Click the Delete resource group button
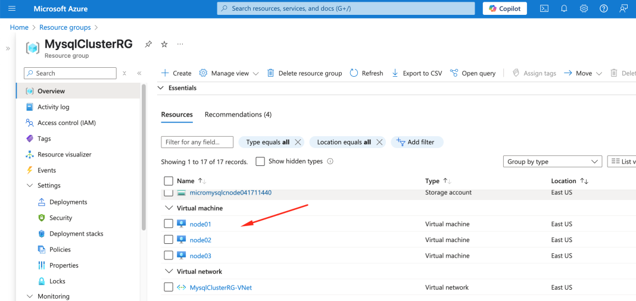Viewport: 636px width, 301px height. (x=304, y=73)
